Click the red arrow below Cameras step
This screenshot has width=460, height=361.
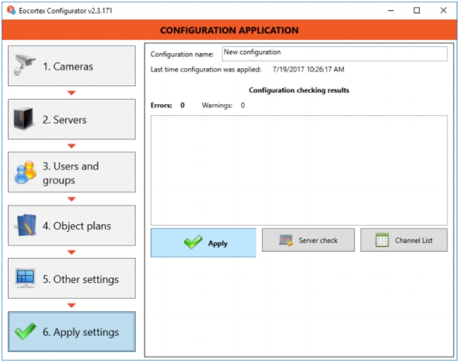(x=71, y=93)
